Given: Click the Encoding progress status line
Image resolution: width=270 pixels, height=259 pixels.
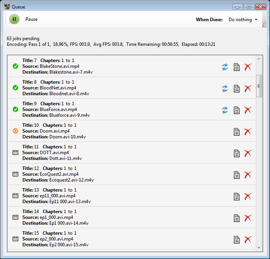Looking at the screenshot, I should pos(111,45).
